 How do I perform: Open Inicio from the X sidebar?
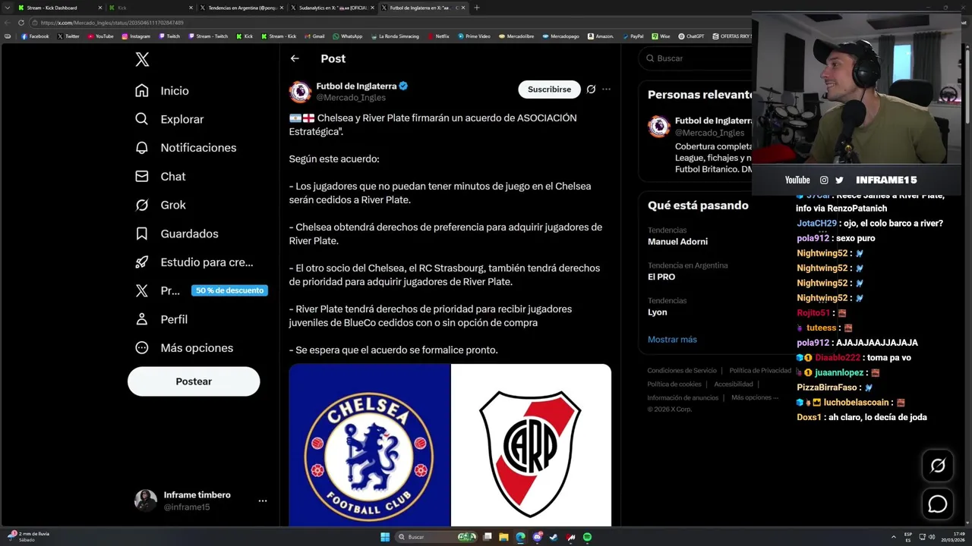tap(162, 91)
